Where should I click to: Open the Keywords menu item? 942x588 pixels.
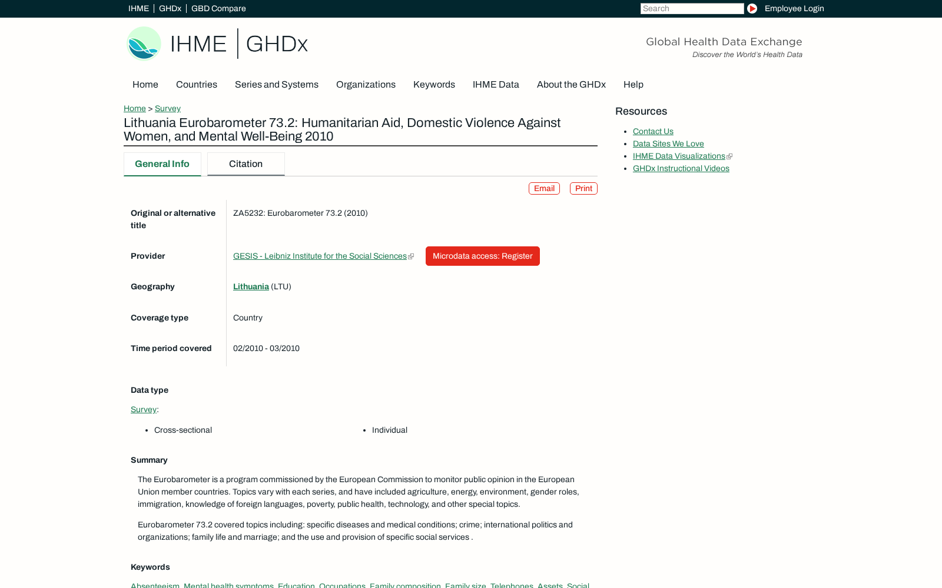[x=434, y=85]
